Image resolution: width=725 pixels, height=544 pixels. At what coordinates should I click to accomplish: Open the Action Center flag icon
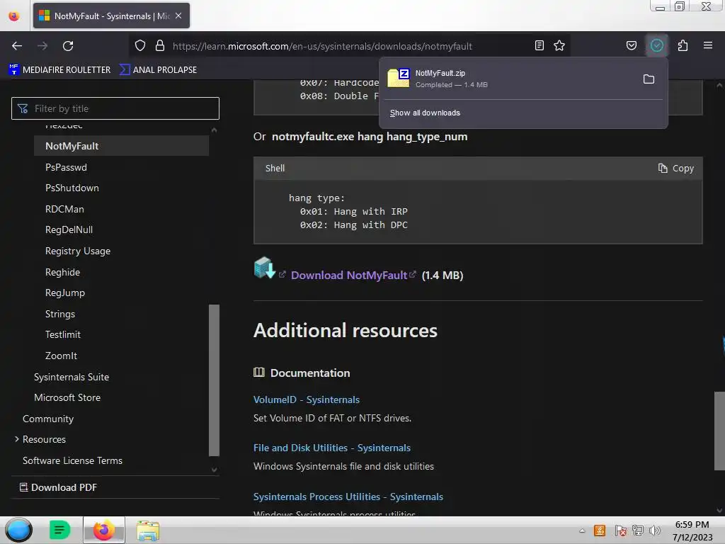620,531
